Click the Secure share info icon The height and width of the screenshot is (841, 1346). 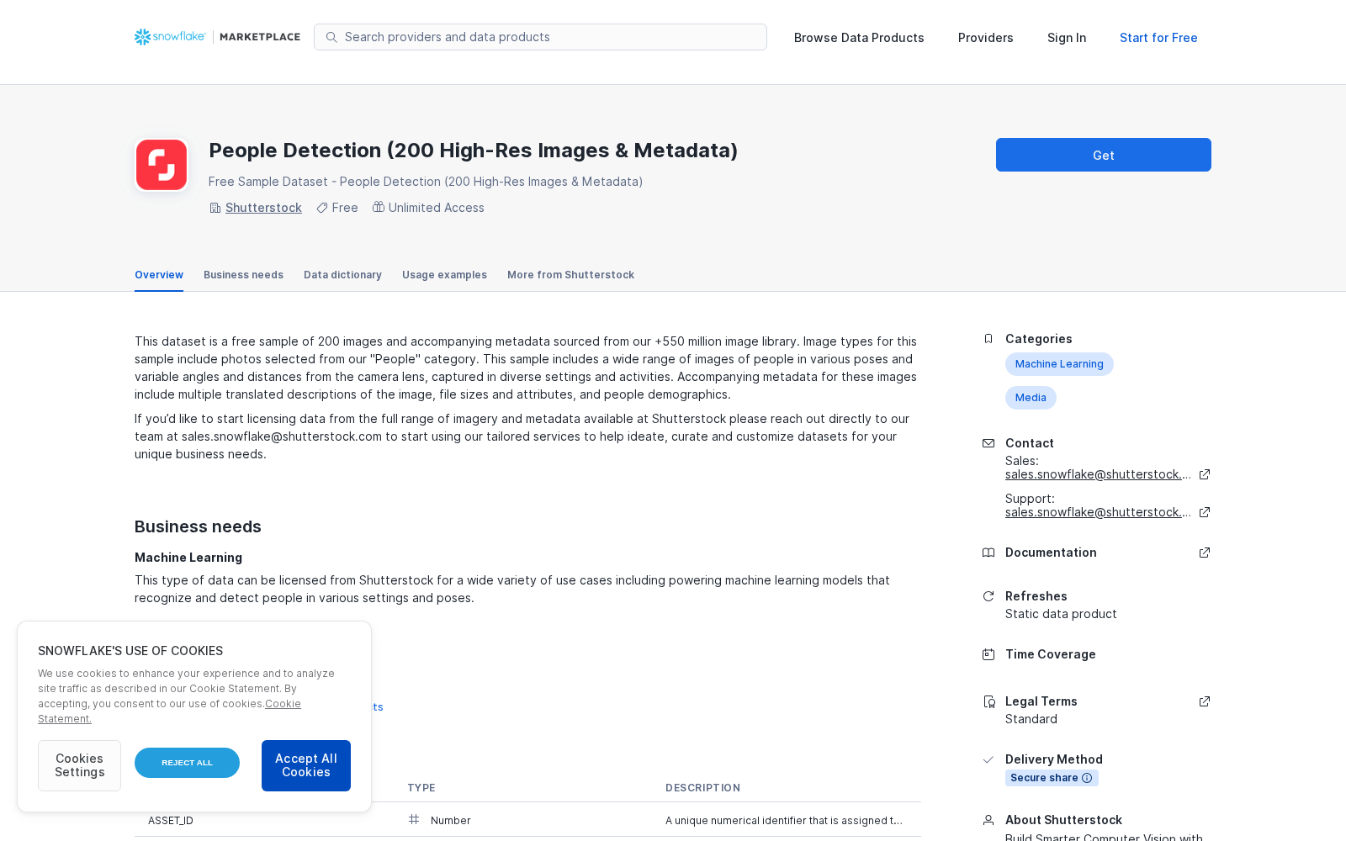[1087, 778]
